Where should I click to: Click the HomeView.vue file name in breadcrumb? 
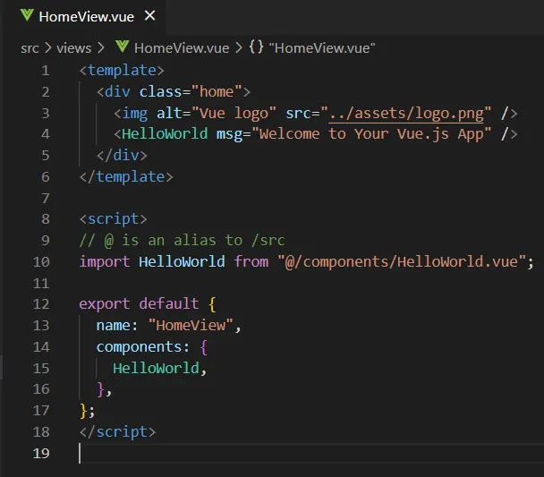(181, 47)
